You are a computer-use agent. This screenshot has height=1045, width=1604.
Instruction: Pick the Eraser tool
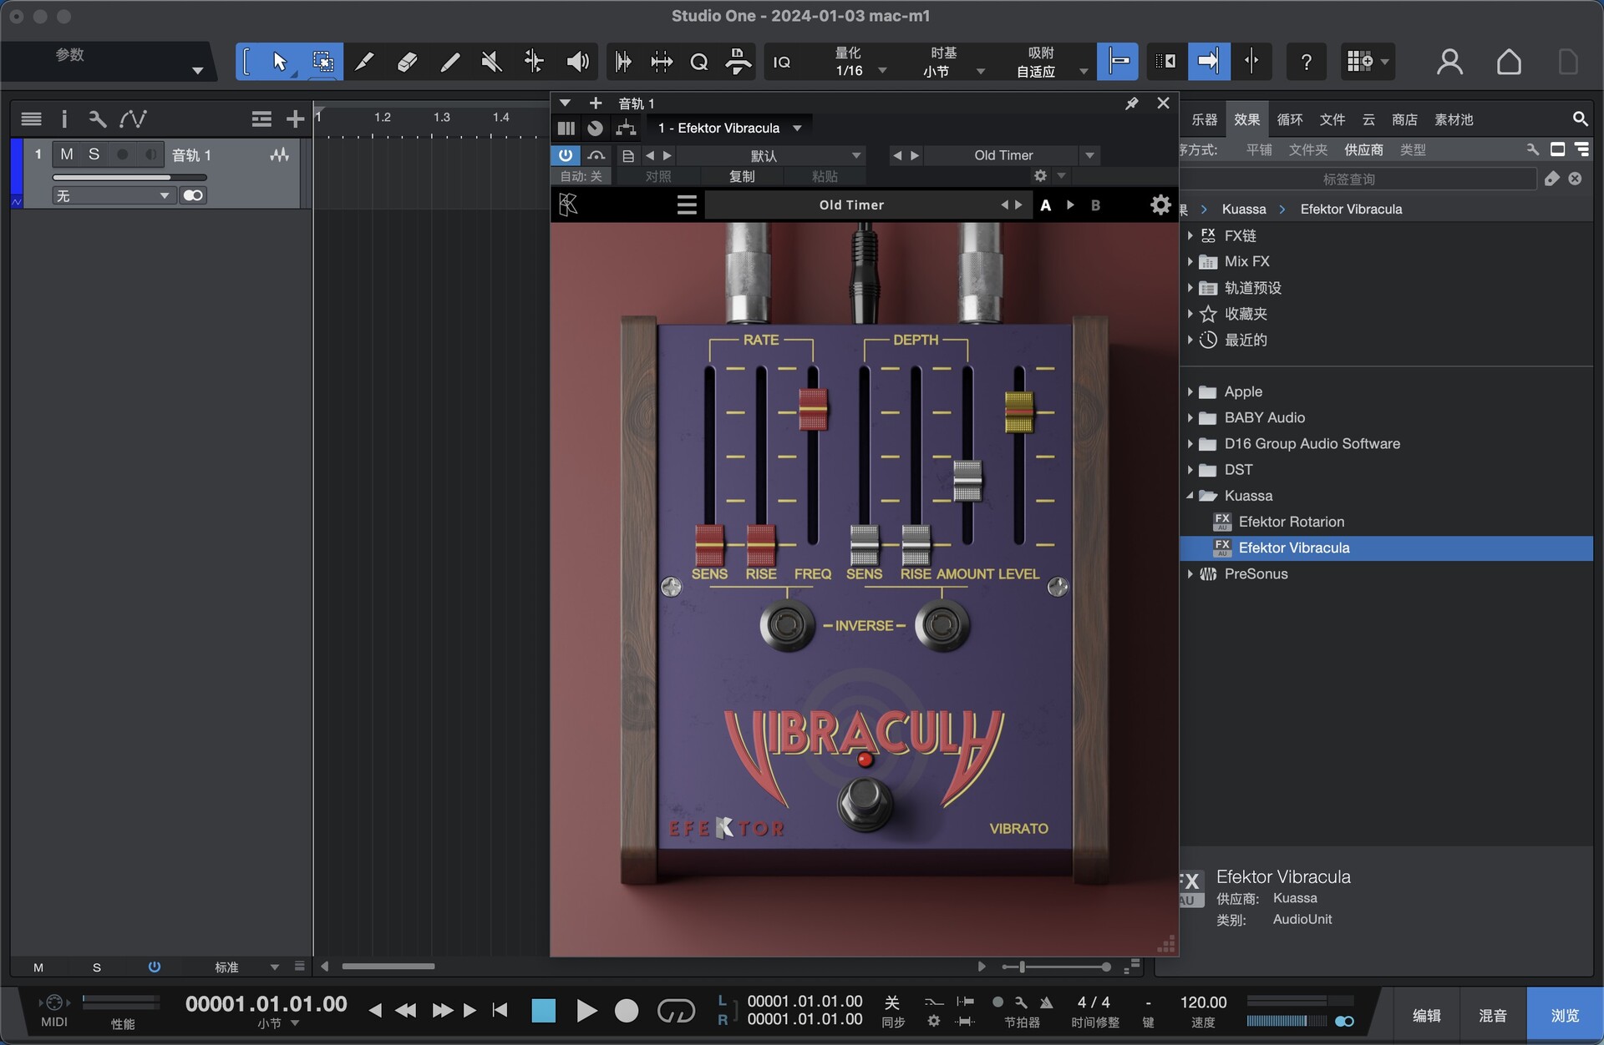[x=407, y=62]
